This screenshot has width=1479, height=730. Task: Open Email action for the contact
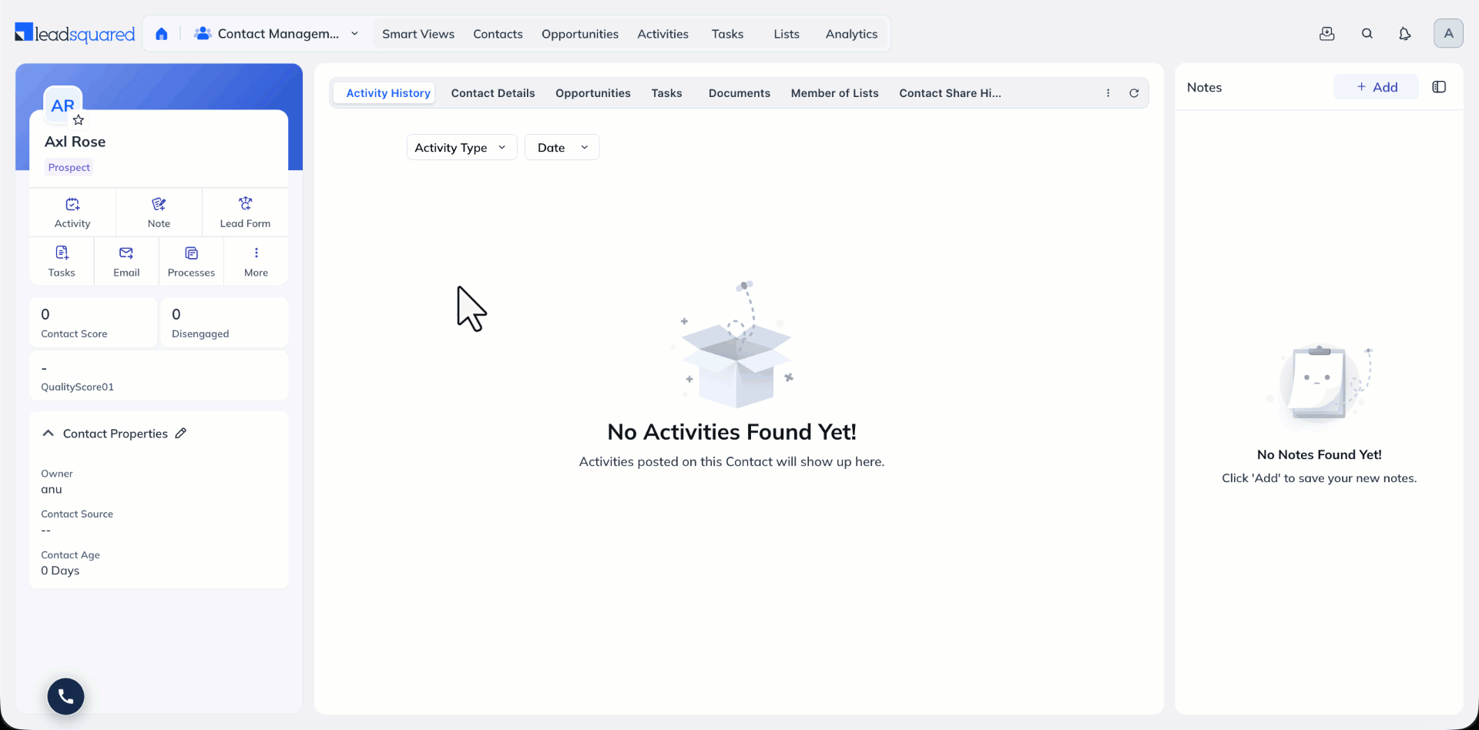[126, 262]
